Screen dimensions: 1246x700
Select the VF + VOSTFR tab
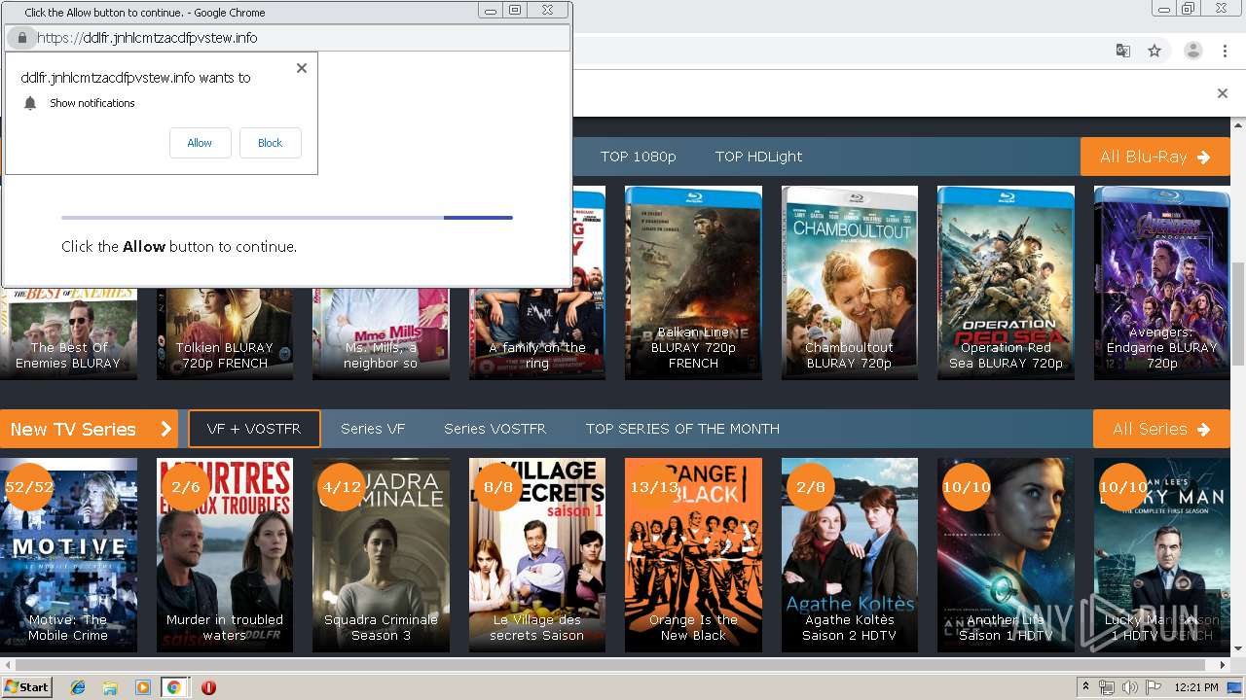coord(254,429)
